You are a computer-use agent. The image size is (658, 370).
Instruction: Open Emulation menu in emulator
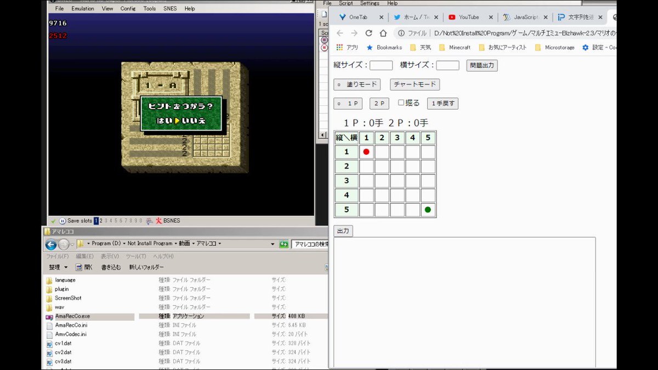(82, 9)
